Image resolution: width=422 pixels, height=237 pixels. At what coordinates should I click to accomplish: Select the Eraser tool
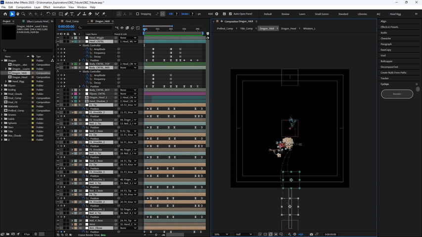90,14
